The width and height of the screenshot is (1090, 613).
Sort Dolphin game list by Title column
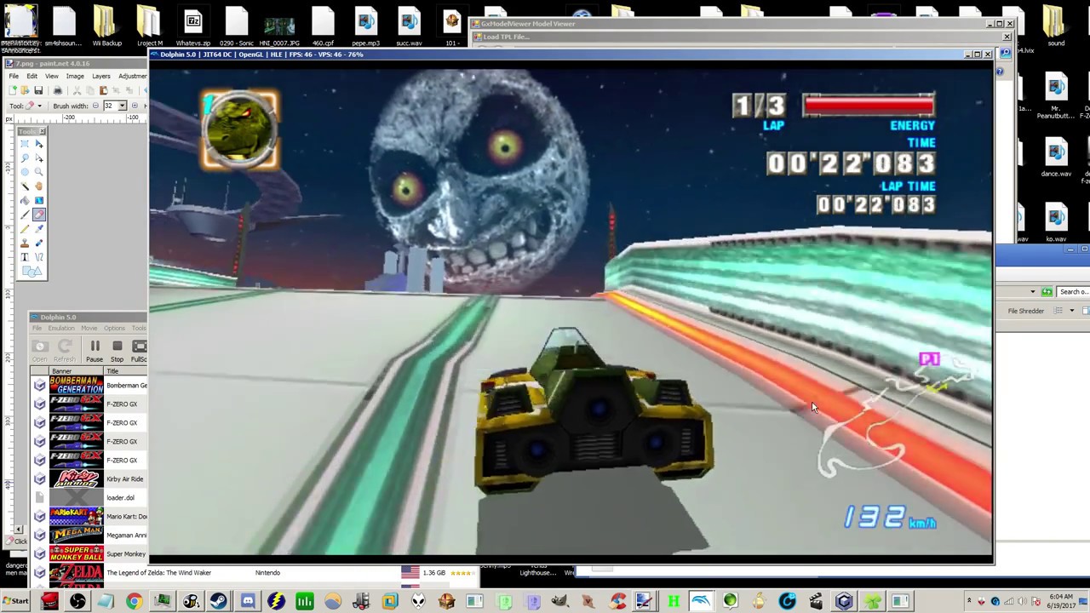tap(125, 371)
